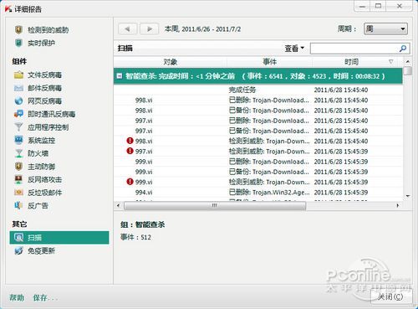Click the 邮件反病毒 envelope icon
This screenshot has height=309, width=418.
[18, 88]
